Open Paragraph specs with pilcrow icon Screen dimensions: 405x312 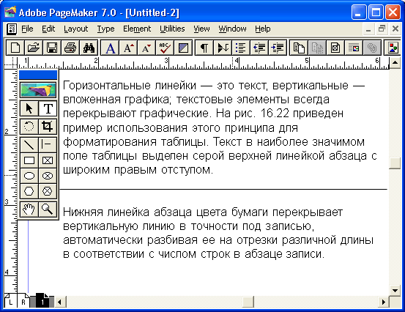pyautogui.click(x=204, y=48)
